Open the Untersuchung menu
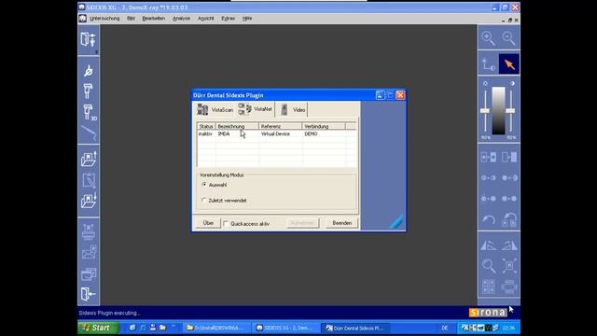597x336 pixels. pos(104,19)
